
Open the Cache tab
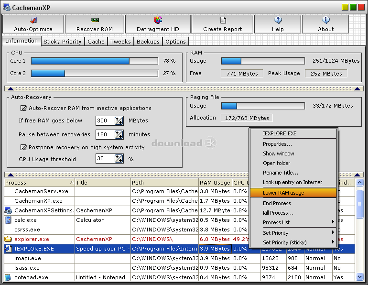click(96, 42)
